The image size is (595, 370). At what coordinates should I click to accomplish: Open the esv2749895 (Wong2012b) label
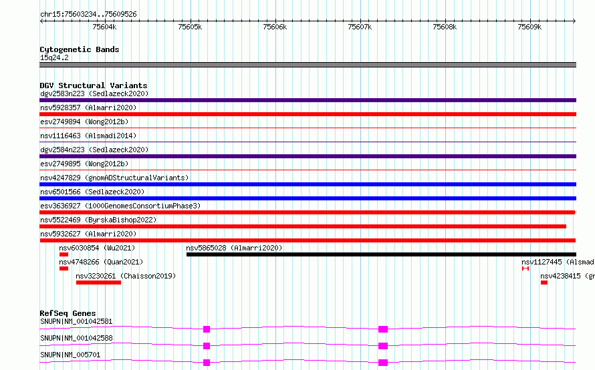point(84,164)
